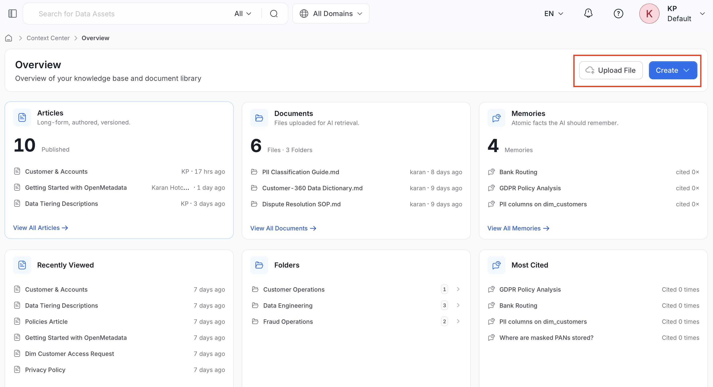Open Getting Started with OpenMetadata in Articles card
Screen dimensions: 713x387
click(76, 187)
